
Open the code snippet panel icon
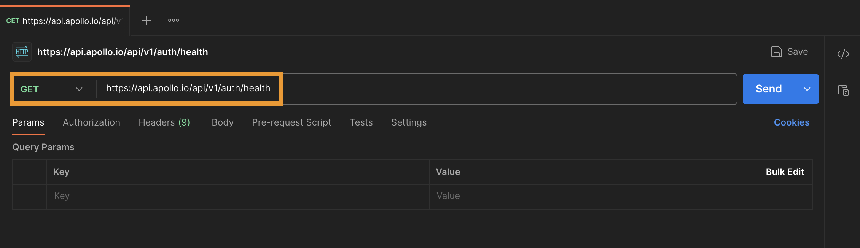coord(843,54)
